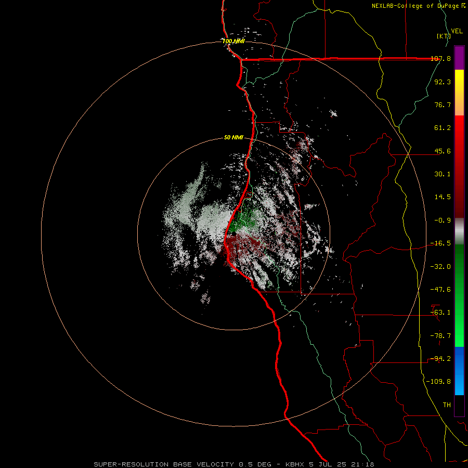Click the KBHX station identifier
The height and width of the screenshot is (468, 468).
coord(295,464)
